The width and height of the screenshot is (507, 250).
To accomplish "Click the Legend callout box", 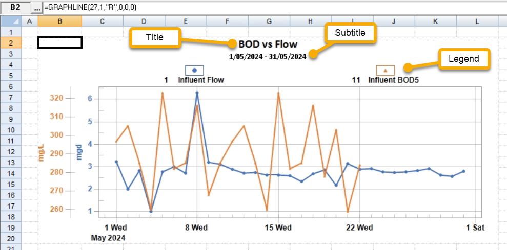I will click(x=463, y=59).
